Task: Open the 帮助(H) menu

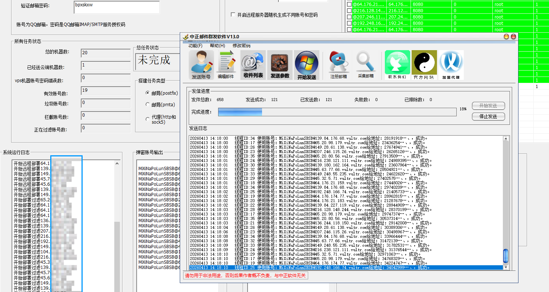Action: click(x=217, y=46)
